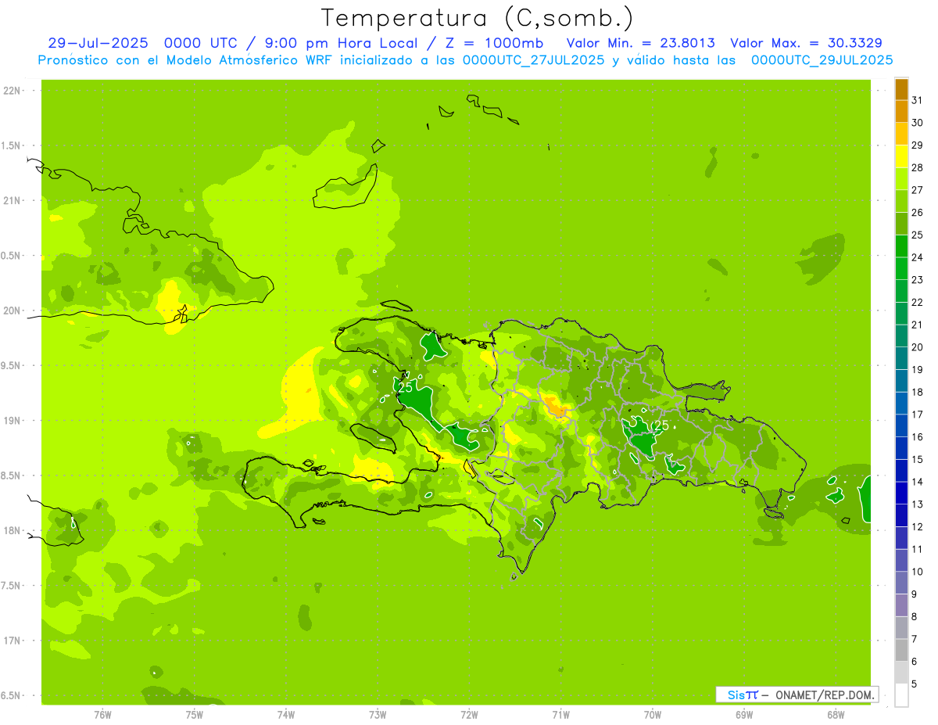Click the colorbar value "5"
This screenshot has height=725, width=938.
click(x=915, y=684)
